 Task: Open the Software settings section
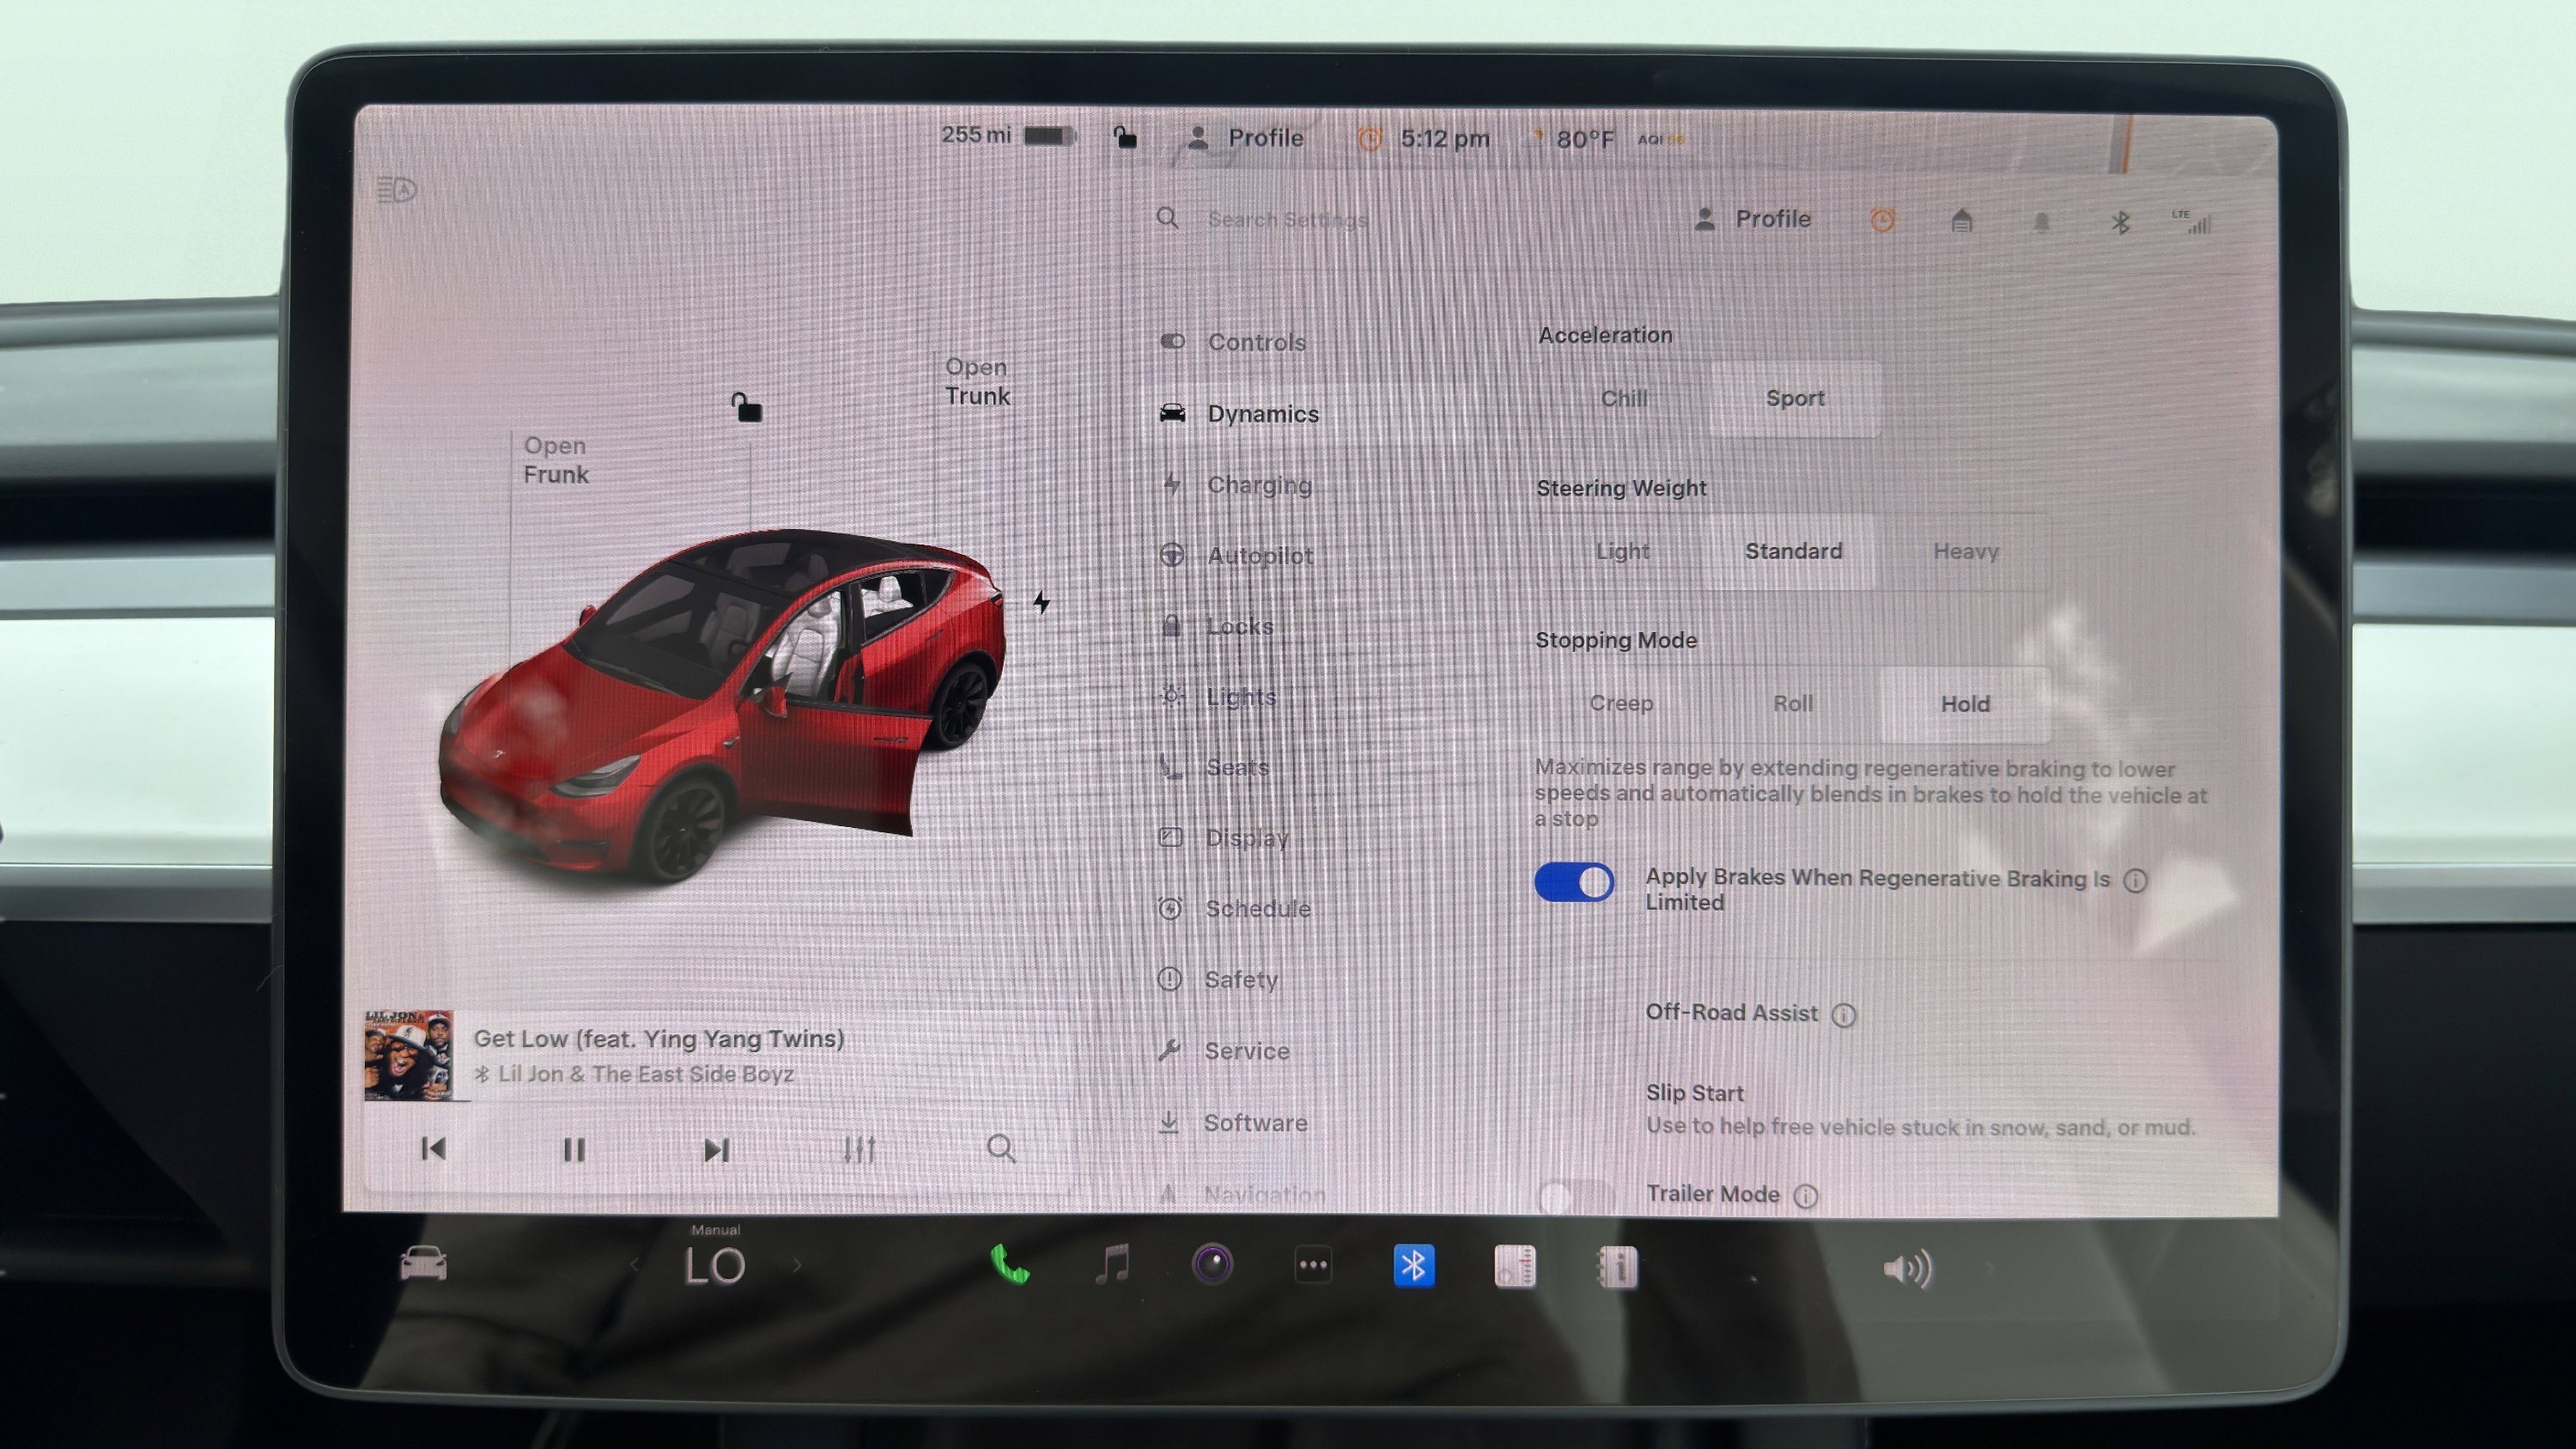[x=1255, y=1122]
